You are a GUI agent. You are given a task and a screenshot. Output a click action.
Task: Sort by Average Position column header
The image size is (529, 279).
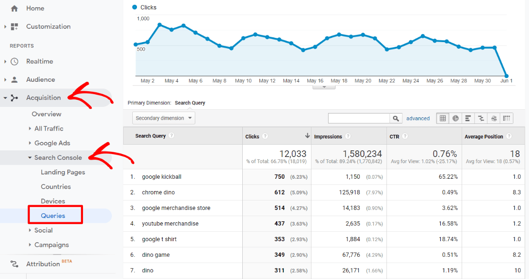[483, 136]
